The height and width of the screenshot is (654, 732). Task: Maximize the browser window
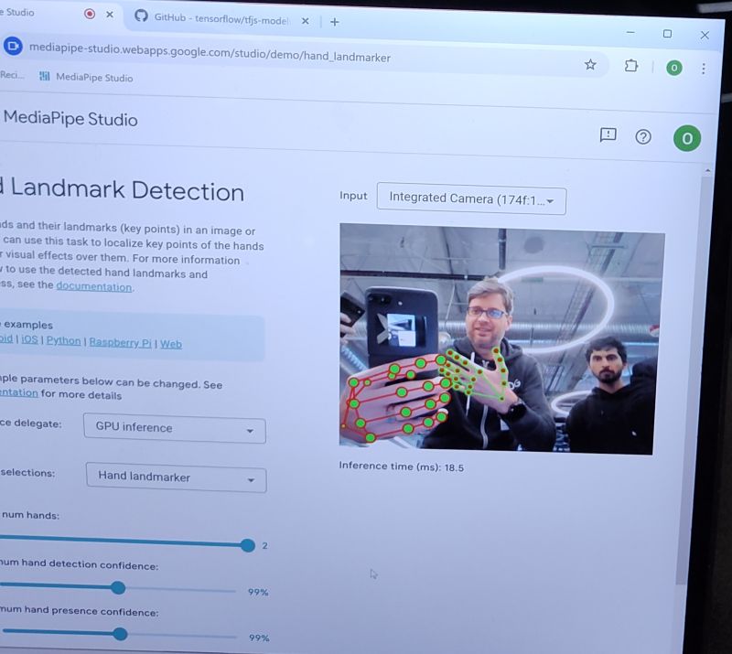click(668, 34)
